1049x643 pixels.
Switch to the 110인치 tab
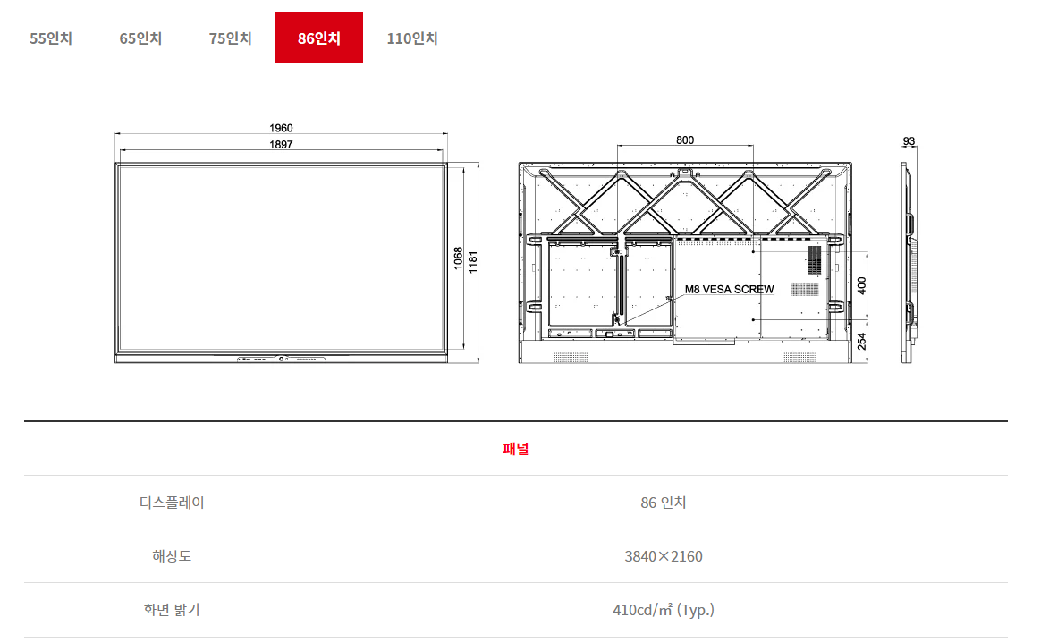tap(412, 38)
